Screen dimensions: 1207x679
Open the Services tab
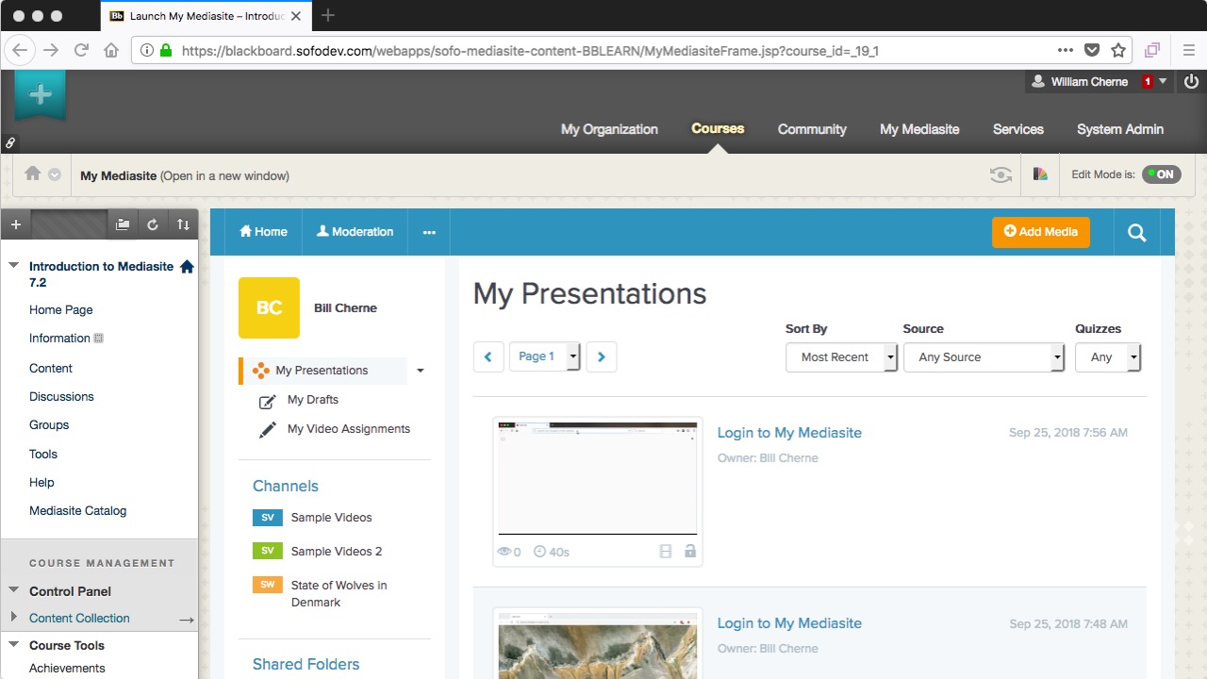point(1018,129)
